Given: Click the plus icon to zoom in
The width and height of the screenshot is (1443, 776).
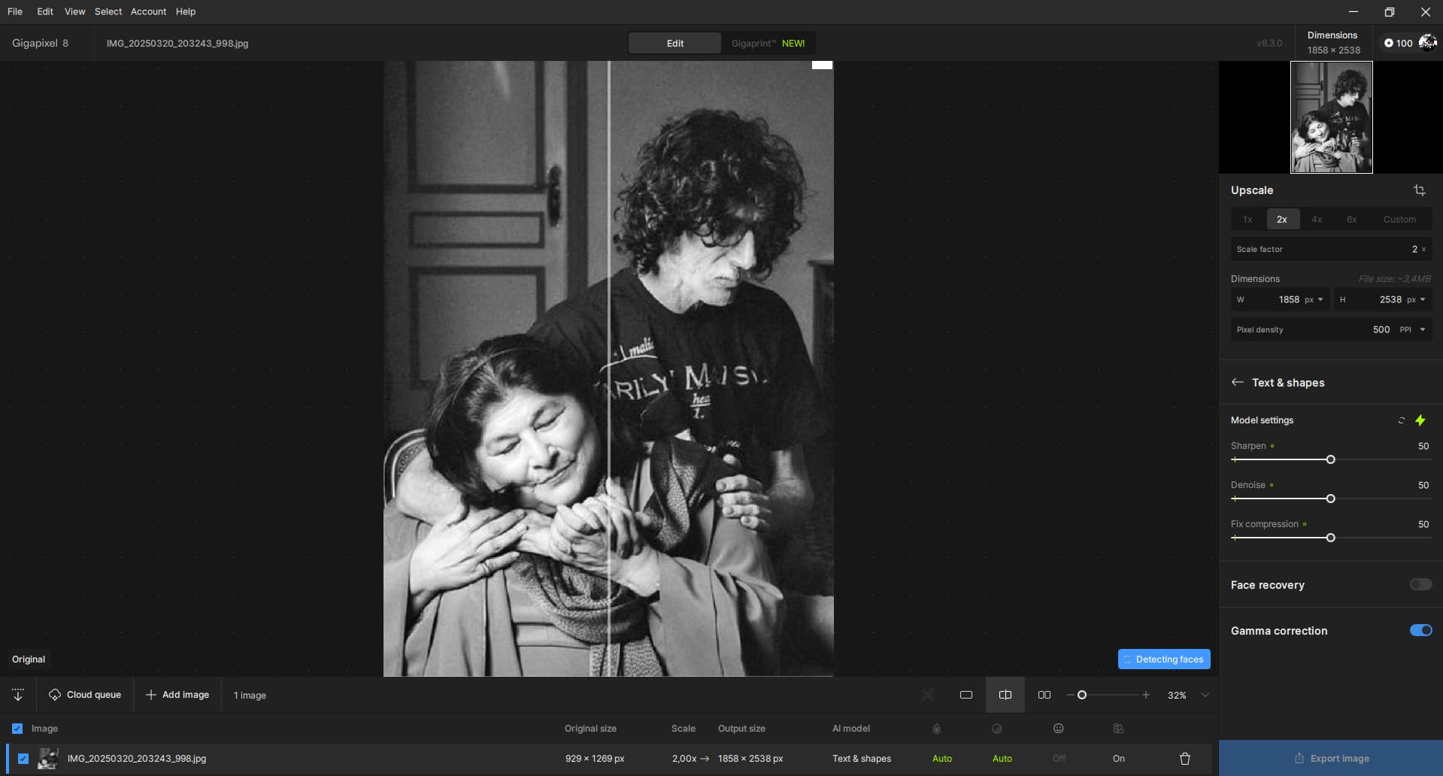Looking at the screenshot, I should coord(1145,695).
